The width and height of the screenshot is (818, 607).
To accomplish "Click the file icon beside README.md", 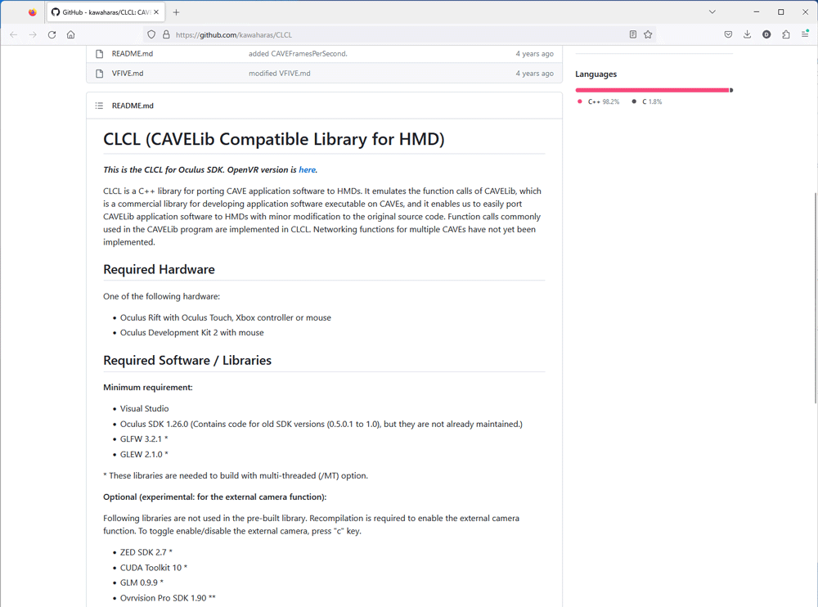I will 100,54.
